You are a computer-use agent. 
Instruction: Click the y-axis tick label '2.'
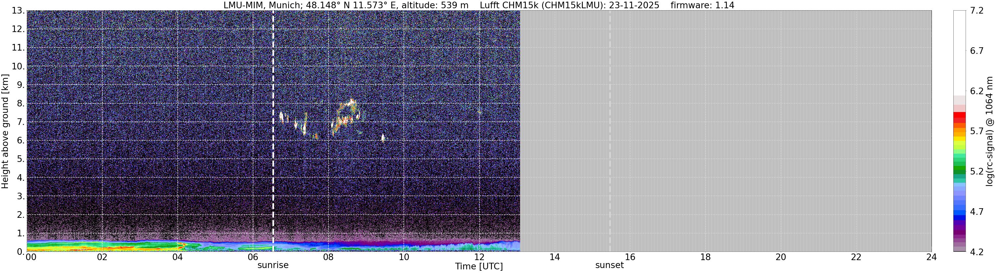tap(21, 215)
